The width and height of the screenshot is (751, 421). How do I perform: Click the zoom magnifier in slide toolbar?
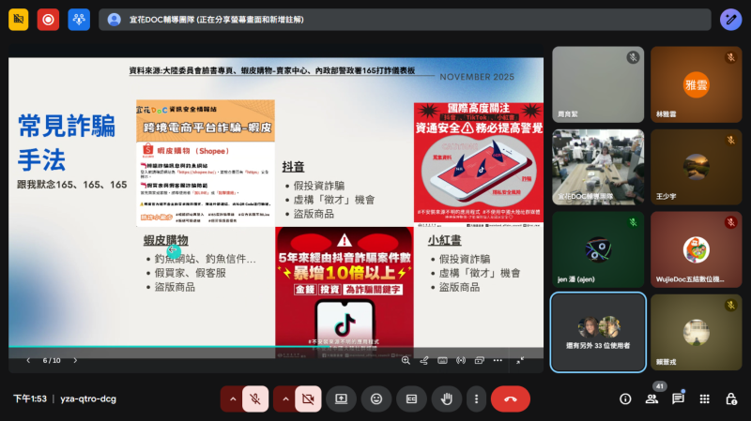(406, 360)
